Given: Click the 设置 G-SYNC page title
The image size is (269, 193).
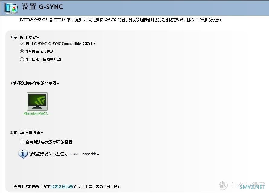Looking at the screenshot, I should 42,7.
